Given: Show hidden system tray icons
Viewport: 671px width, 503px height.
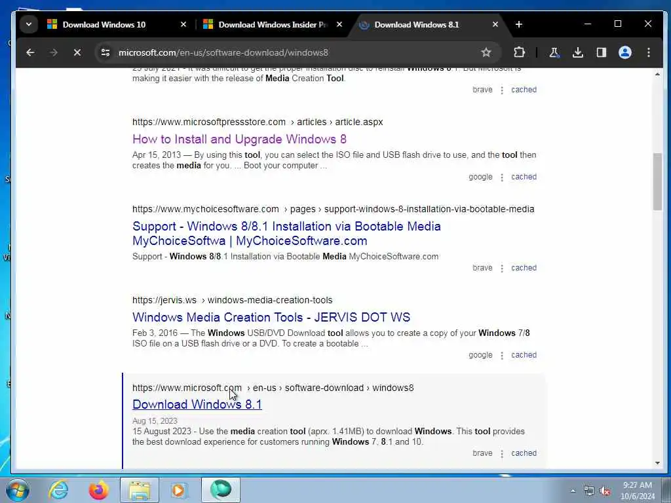Looking at the screenshot, I should 573,491.
